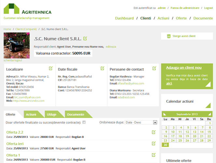Viewport: 216px width, 163px height.
Task: Select day 21 in calendar
Action: pyautogui.click(x=202, y=136)
